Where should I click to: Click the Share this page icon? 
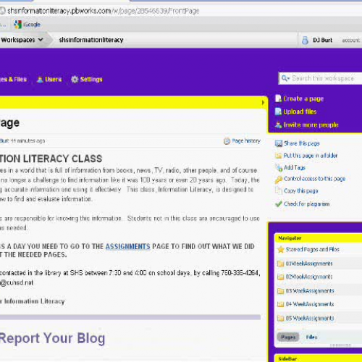279,143
